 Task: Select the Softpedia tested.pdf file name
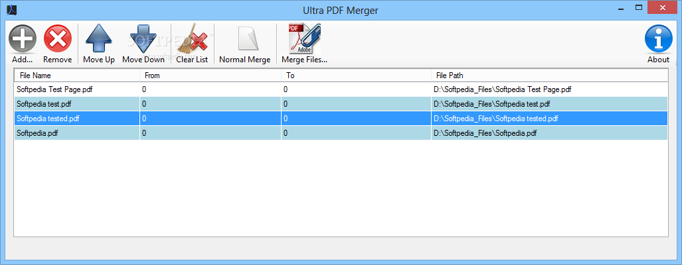[48, 119]
